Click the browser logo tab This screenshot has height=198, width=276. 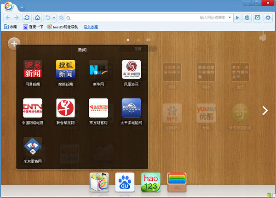point(9,6)
